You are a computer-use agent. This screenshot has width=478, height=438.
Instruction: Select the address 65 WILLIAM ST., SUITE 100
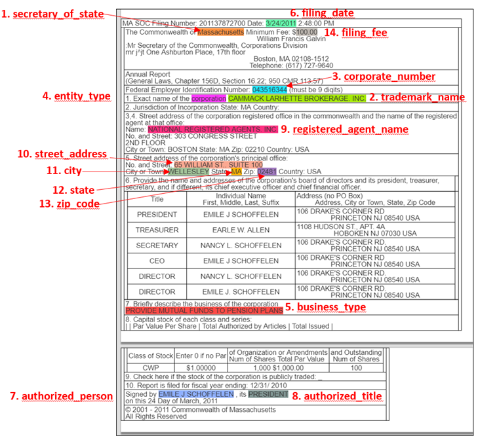point(218,165)
